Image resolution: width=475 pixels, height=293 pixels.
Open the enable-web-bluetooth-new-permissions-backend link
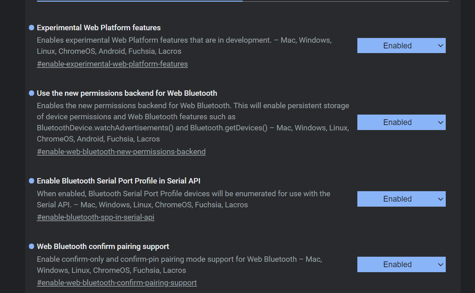[121, 152]
